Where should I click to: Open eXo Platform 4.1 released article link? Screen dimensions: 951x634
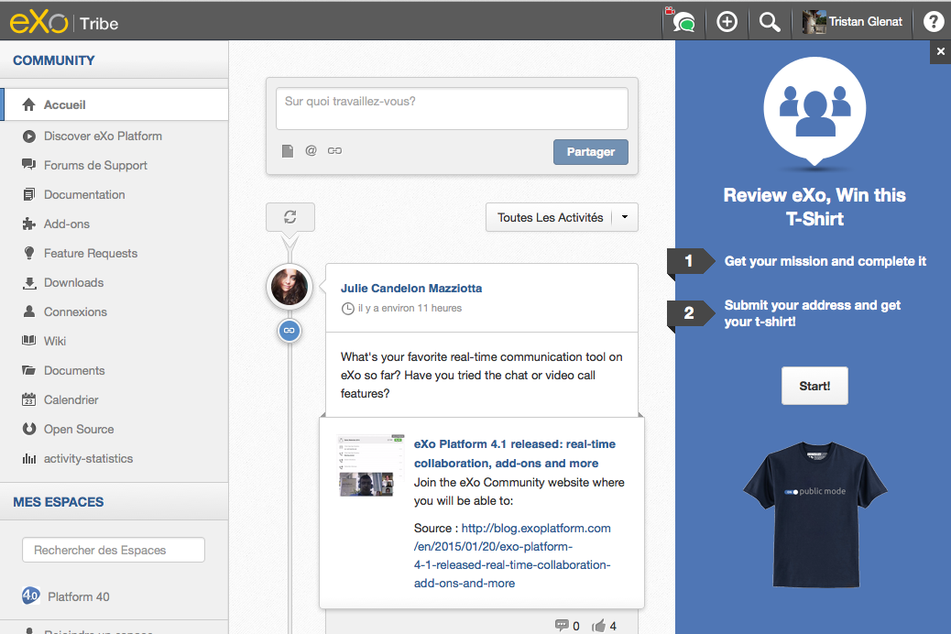[515, 454]
